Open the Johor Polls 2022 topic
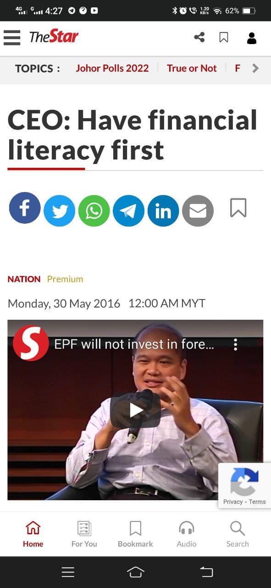Image resolution: width=271 pixels, height=588 pixels. click(x=112, y=68)
